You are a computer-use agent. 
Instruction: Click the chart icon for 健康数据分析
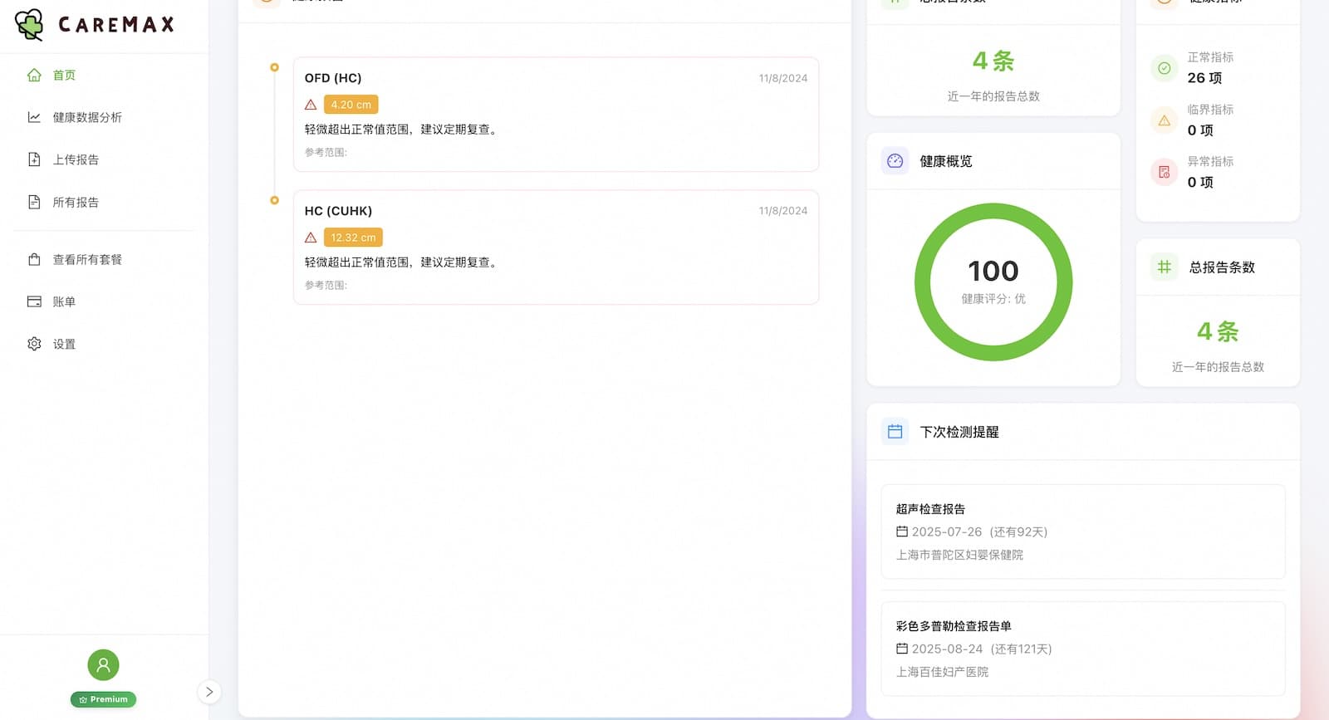(34, 117)
